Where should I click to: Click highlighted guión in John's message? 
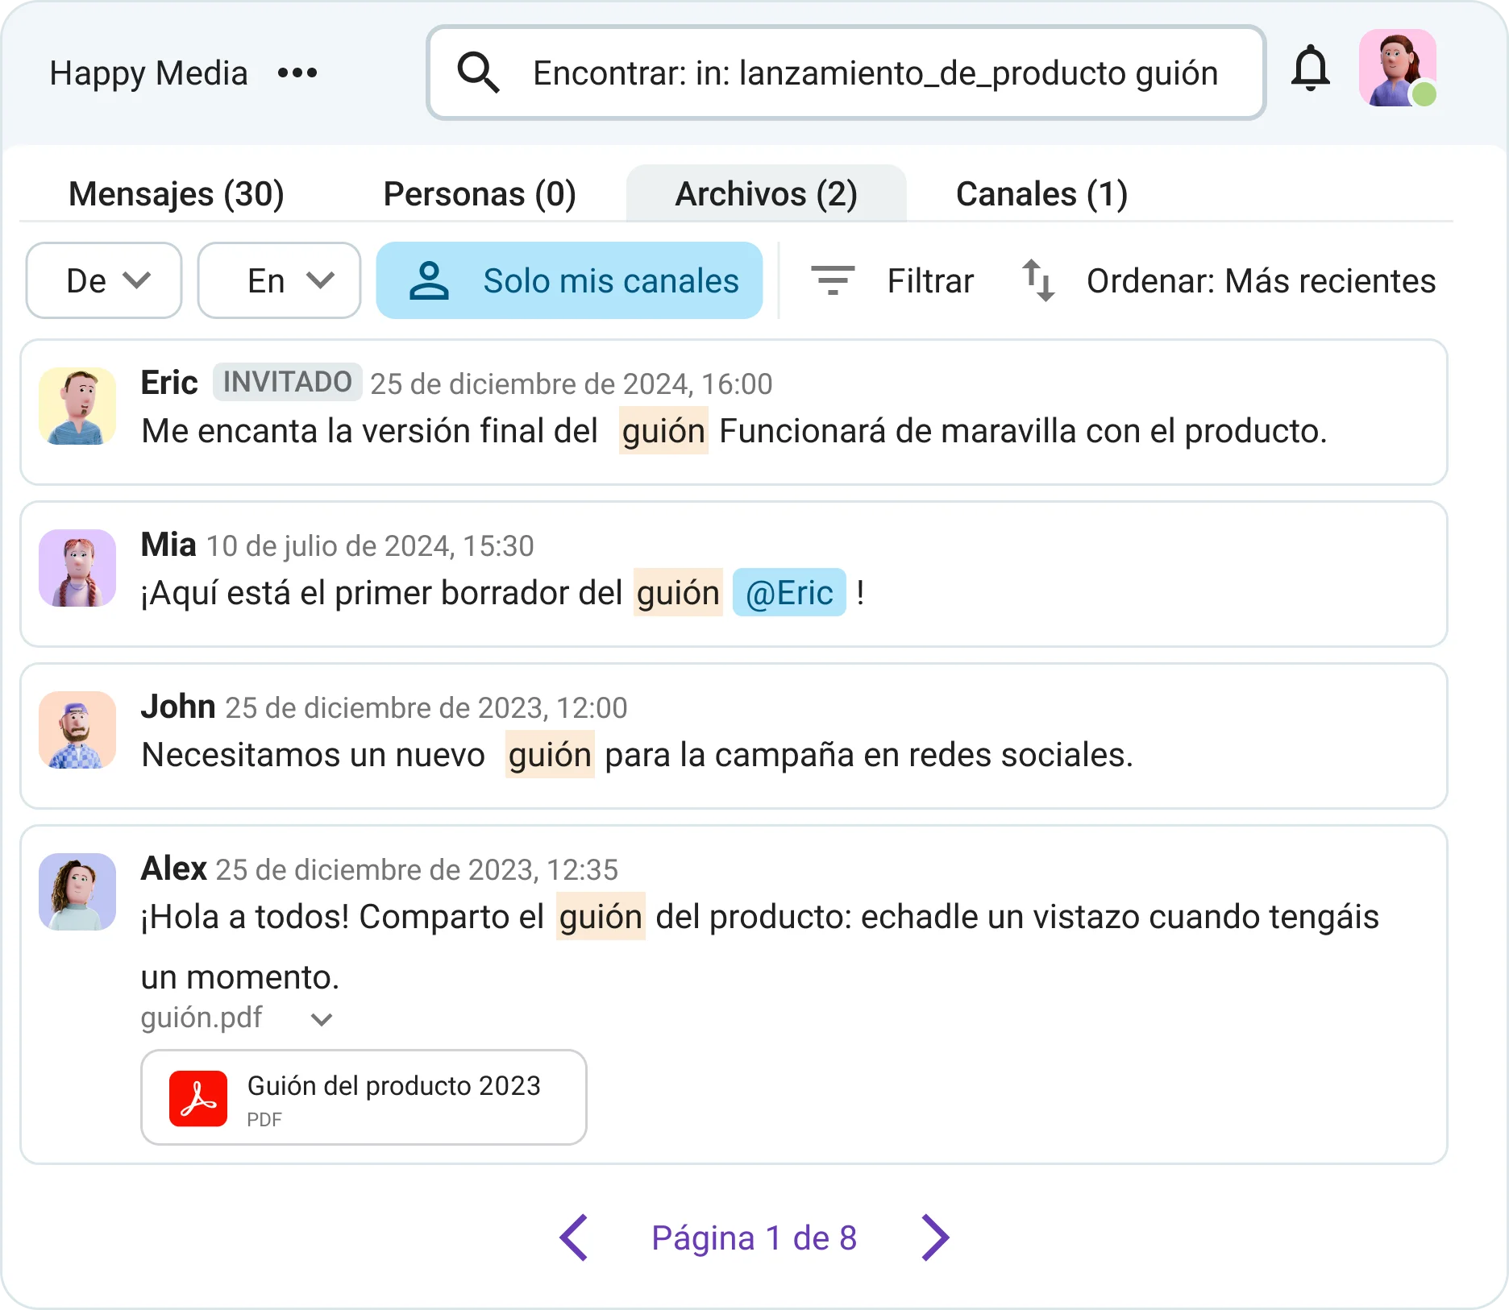tap(550, 755)
